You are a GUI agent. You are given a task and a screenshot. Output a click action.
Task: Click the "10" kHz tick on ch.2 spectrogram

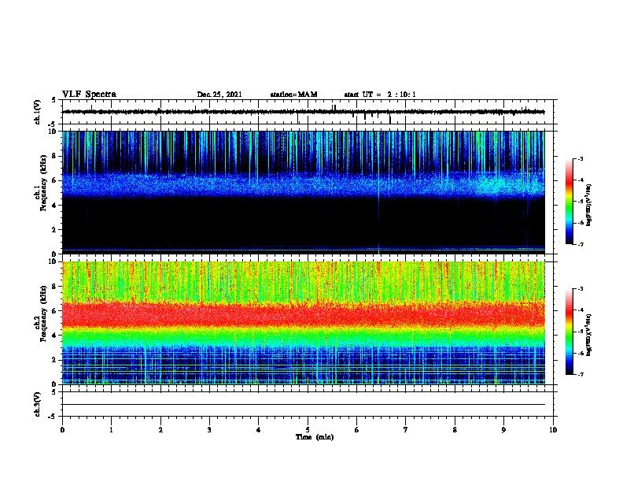tap(53, 261)
